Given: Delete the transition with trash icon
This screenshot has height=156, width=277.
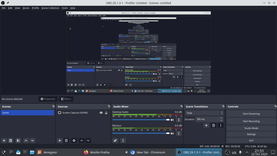Looking at the screenshot, I should (x=213, y=125).
